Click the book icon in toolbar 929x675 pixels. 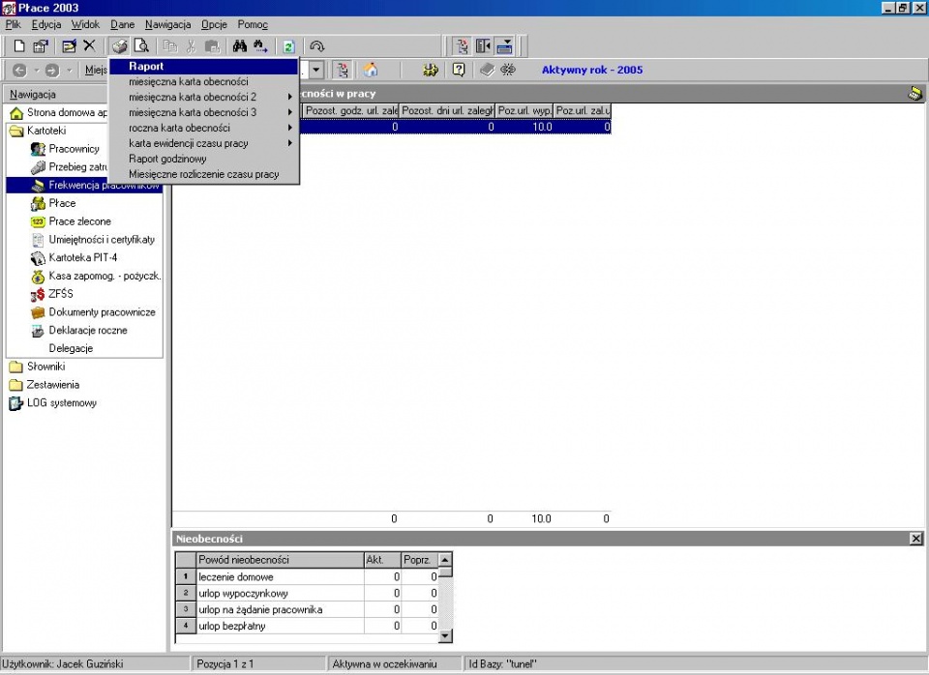(x=487, y=70)
